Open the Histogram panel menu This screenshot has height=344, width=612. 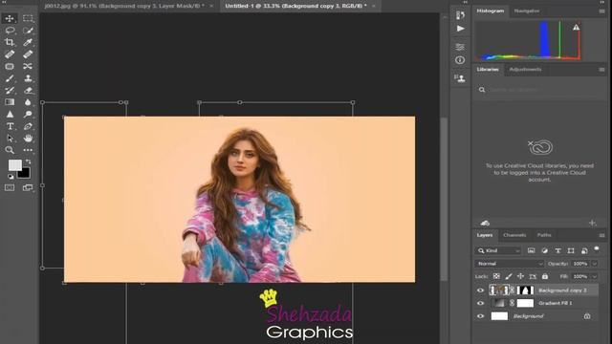coord(601,11)
